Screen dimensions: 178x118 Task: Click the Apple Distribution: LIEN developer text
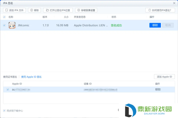(x=91, y=25)
